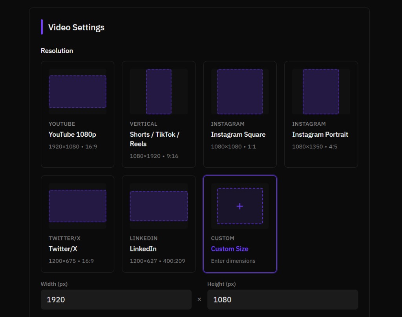
Task: Click the "1080×1350 • 4:5" text
Action: (x=314, y=147)
